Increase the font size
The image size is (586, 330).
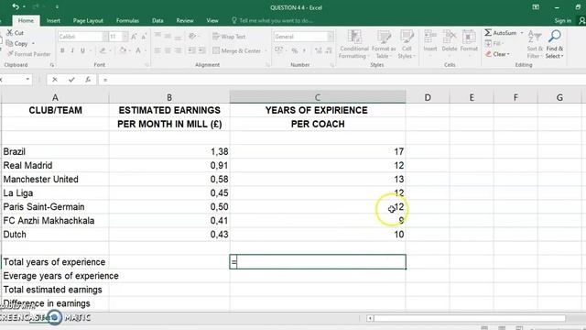pyautogui.click(x=134, y=37)
